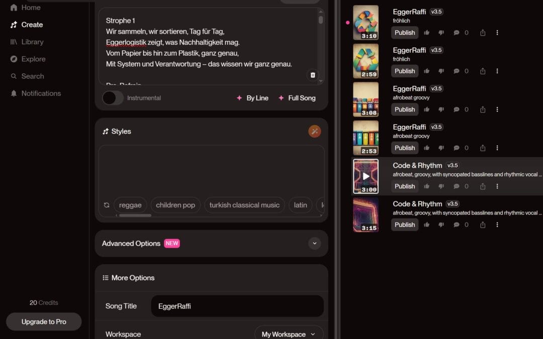Open more options for Code & Rhythm 3:00
The height and width of the screenshot is (339, 543).
tap(497, 186)
